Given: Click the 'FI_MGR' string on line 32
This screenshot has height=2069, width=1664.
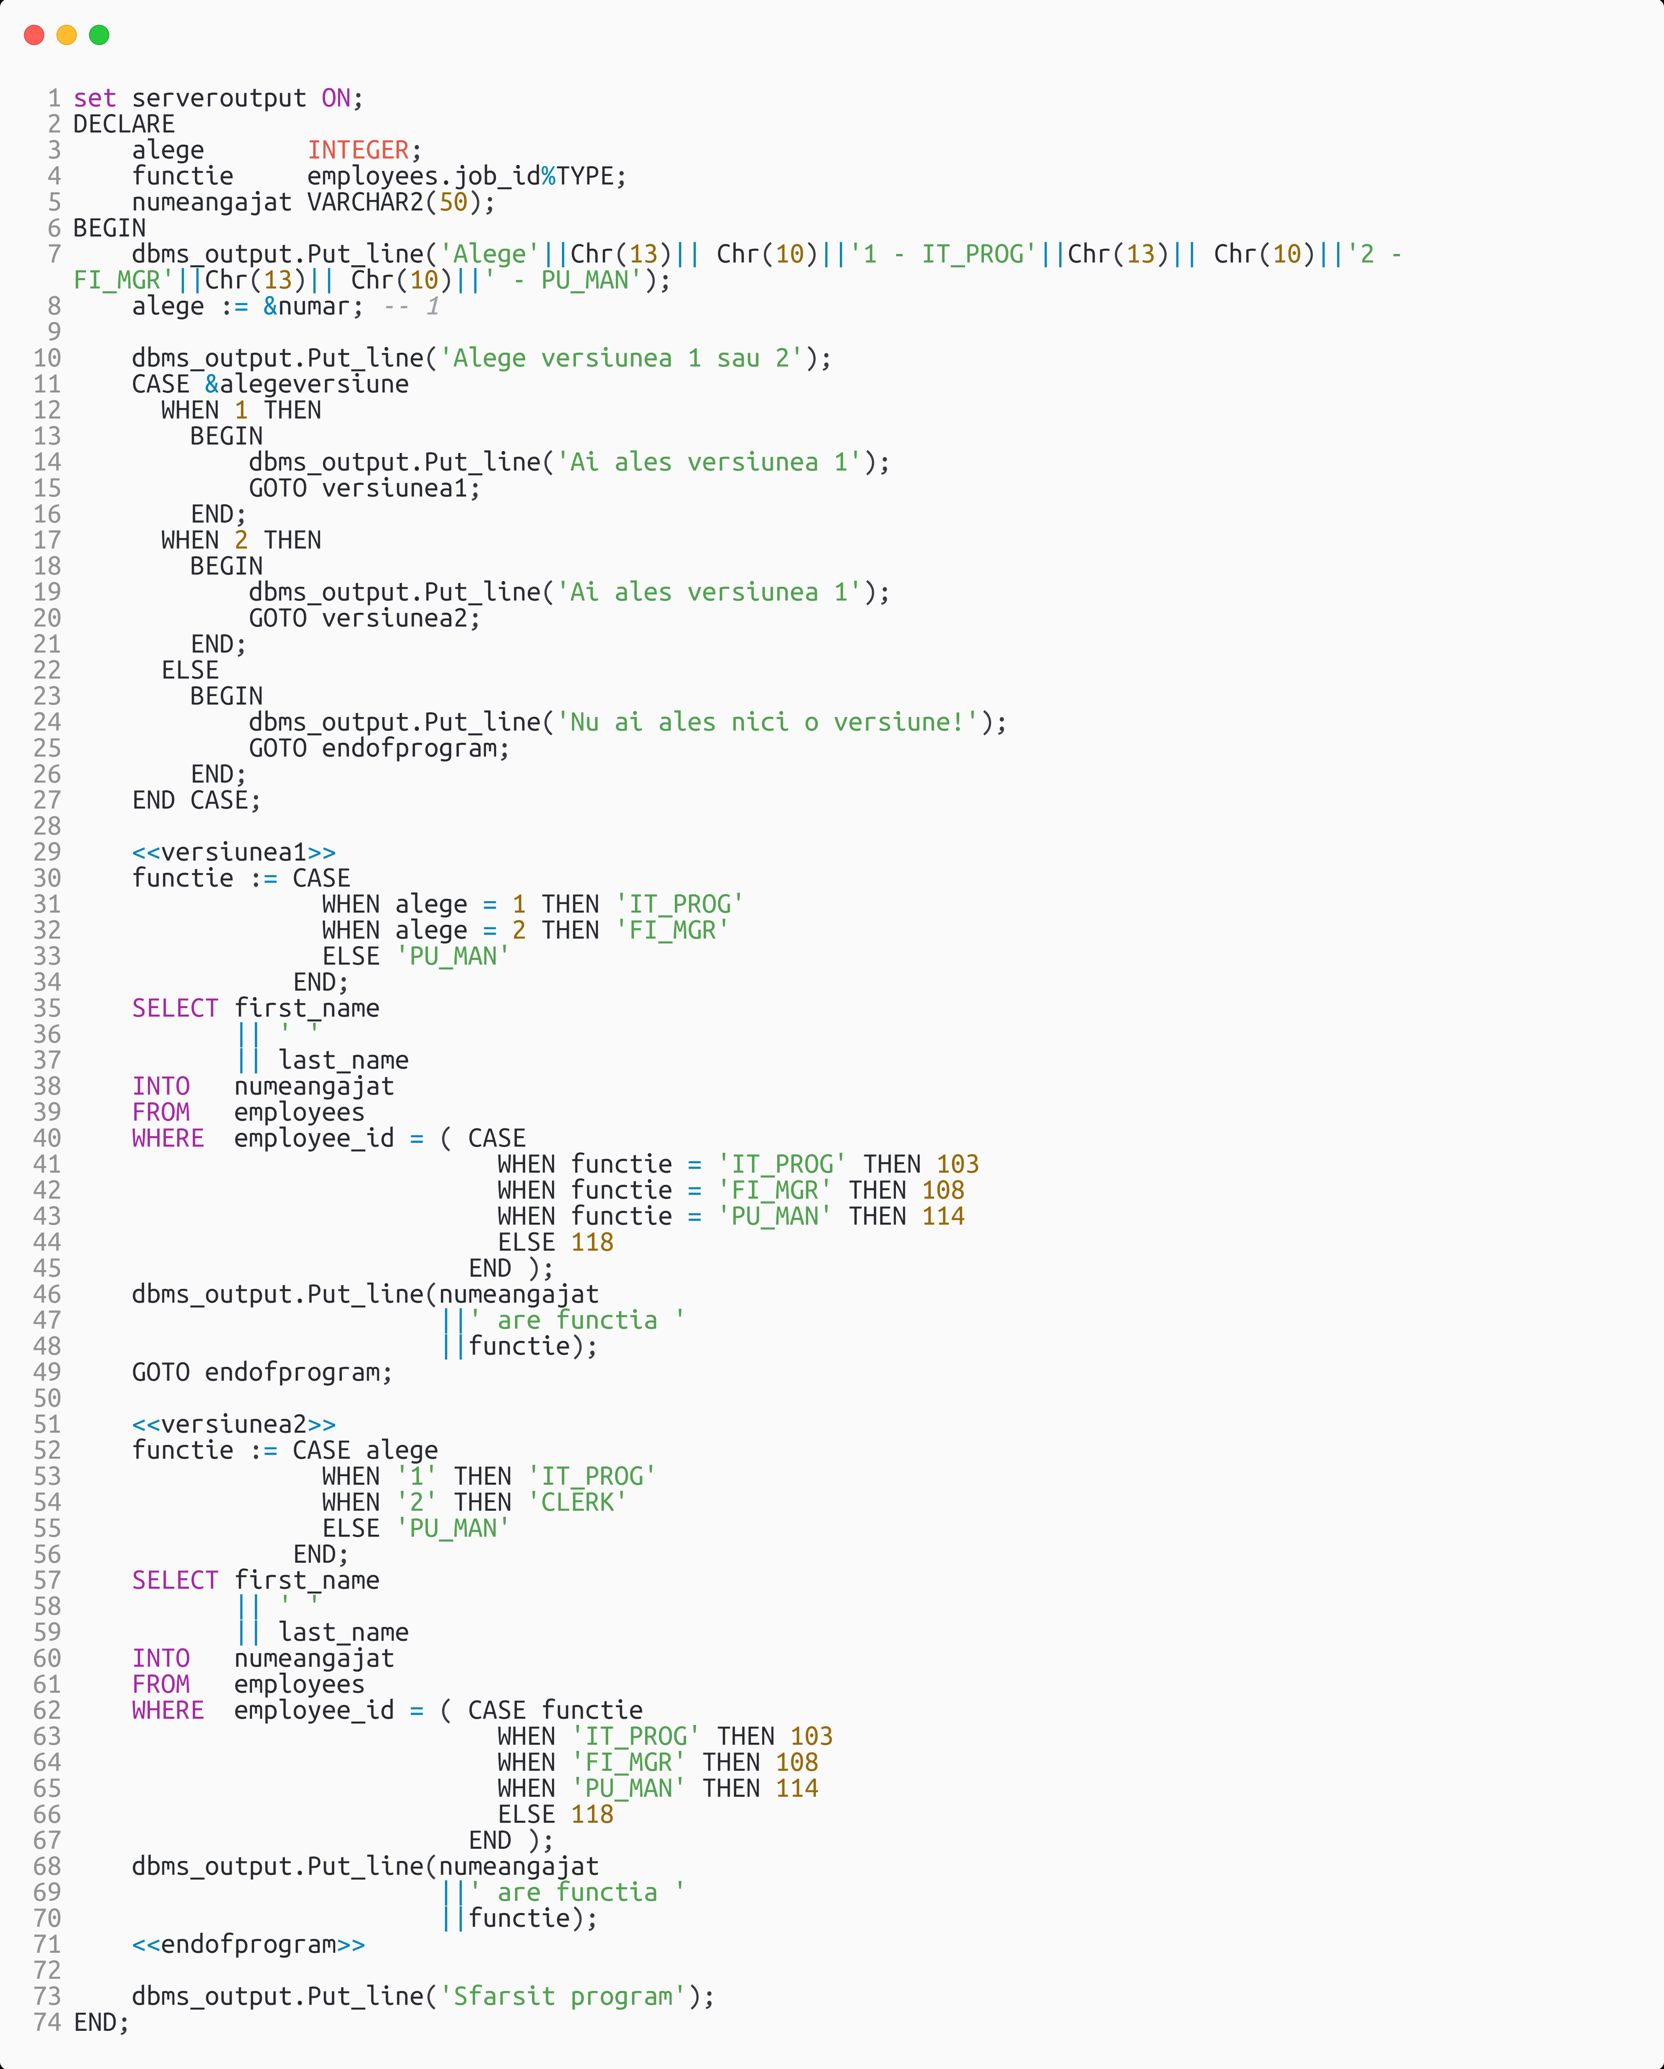Looking at the screenshot, I should click(672, 930).
